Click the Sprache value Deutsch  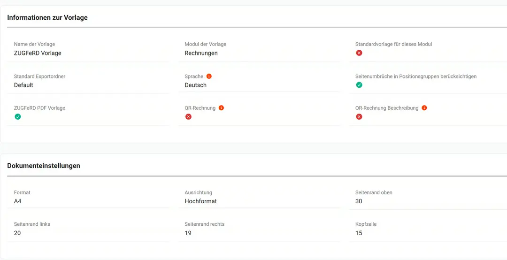[196, 85]
